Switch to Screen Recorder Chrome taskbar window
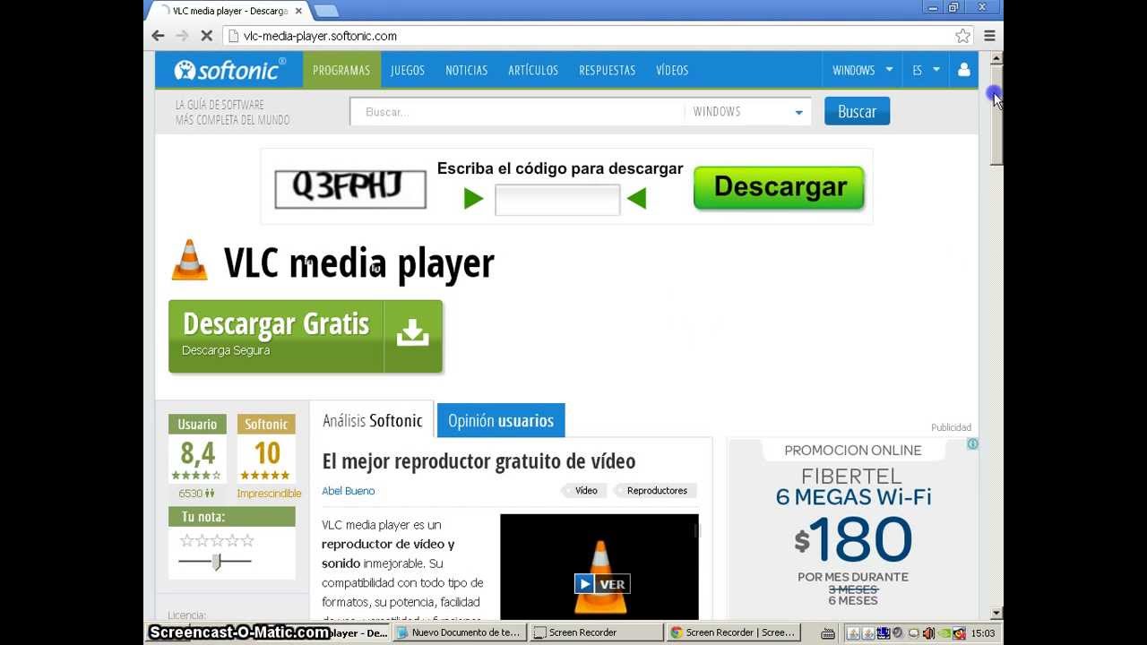Image resolution: width=1147 pixels, height=645 pixels. click(733, 632)
